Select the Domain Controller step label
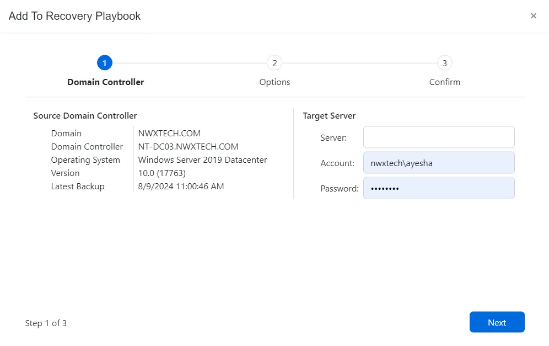The width and height of the screenshot is (549, 346). (106, 82)
